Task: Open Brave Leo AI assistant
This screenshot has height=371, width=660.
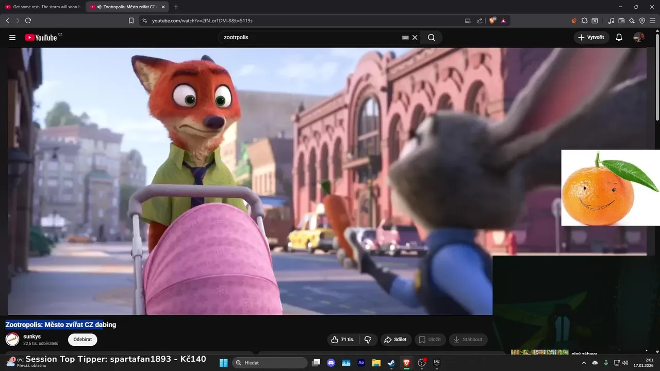Action: point(632,21)
